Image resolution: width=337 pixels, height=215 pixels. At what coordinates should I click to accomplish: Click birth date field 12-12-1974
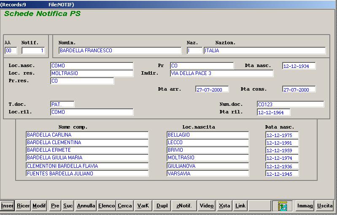pos(282,158)
